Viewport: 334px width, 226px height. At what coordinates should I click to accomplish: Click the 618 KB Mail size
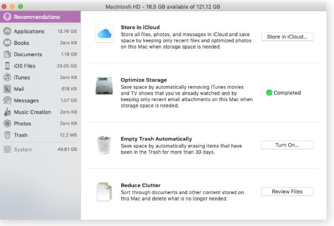click(69, 89)
